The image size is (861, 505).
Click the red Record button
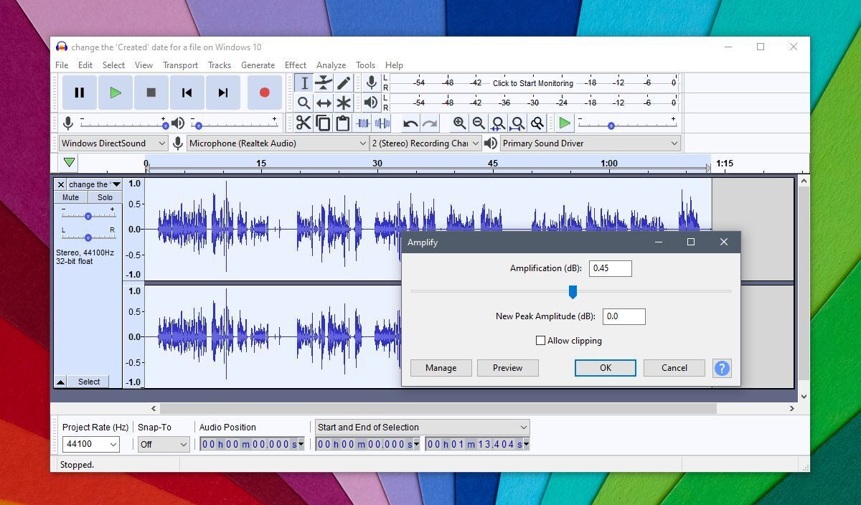pyautogui.click(x=264, y=93)
